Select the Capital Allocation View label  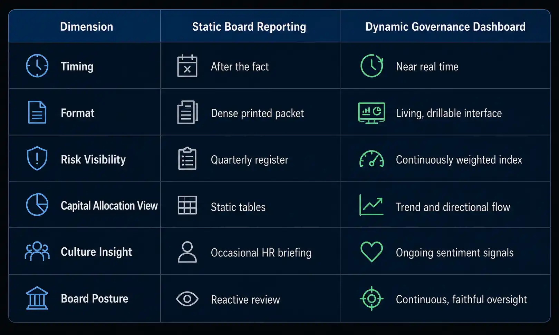coord(109,206)
